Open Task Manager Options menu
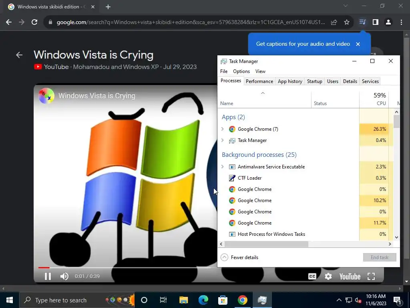The height and width of the screenshot is (308, 410). 241,71
